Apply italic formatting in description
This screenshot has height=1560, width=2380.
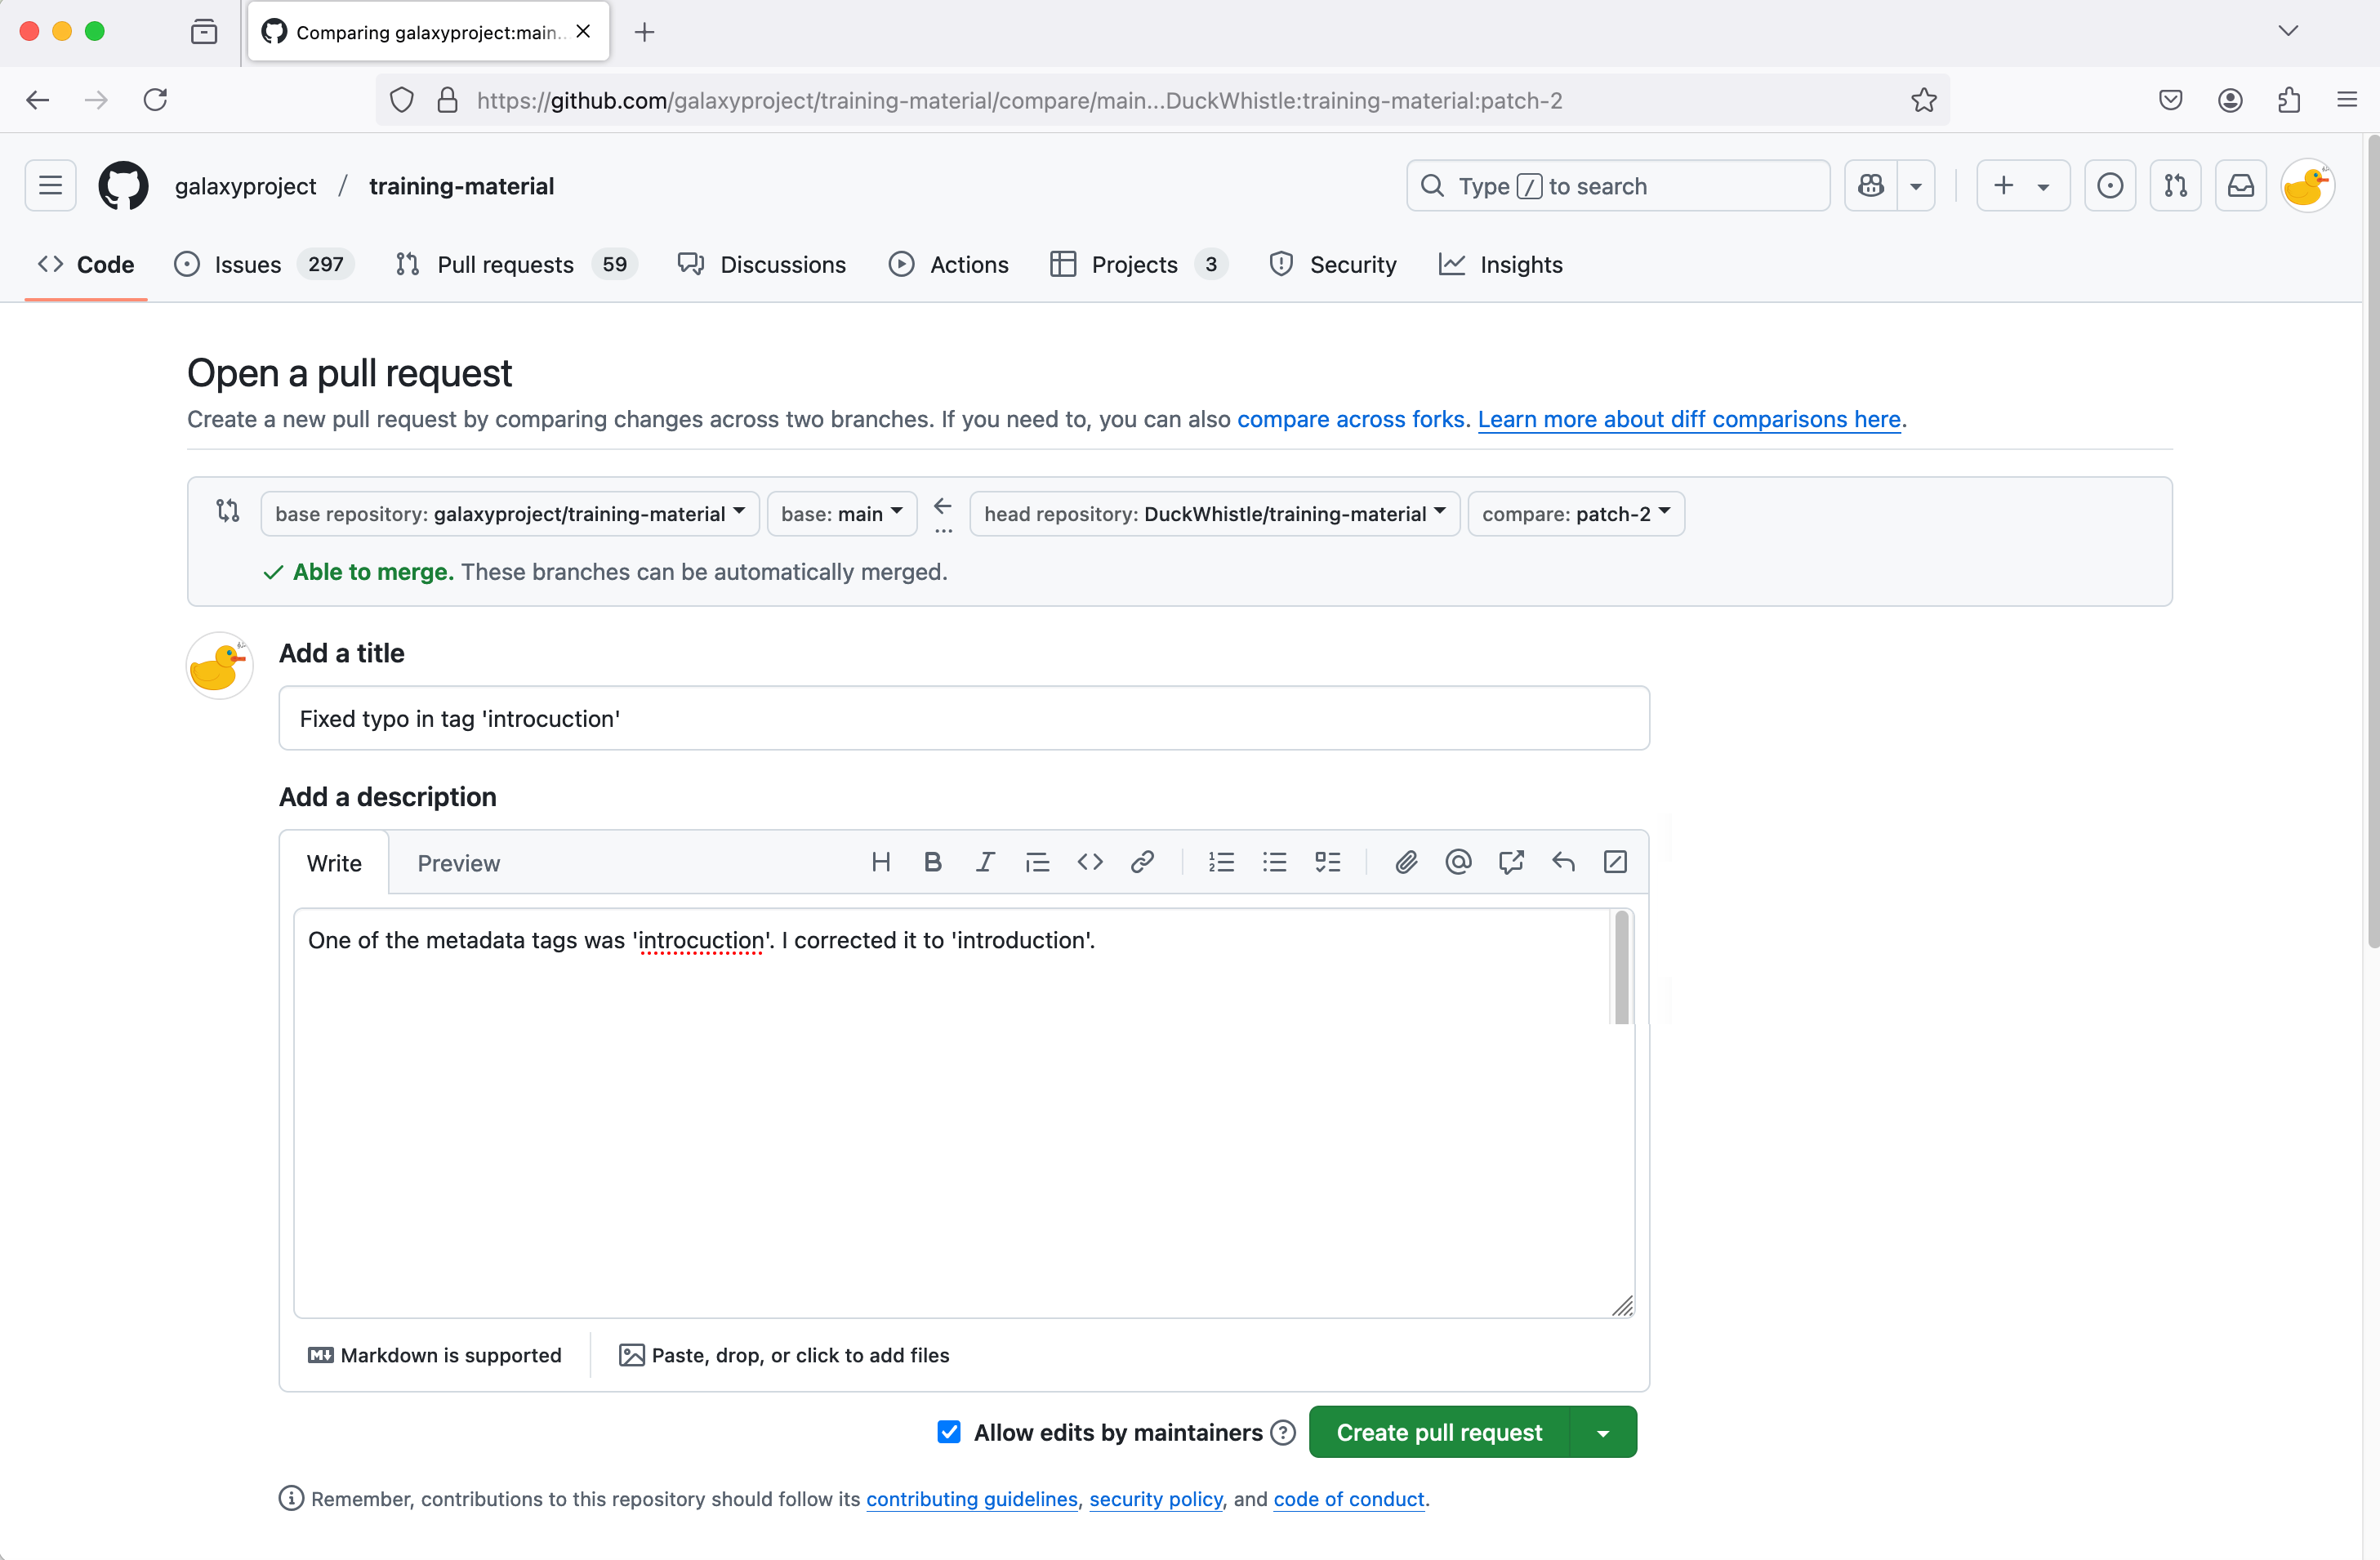985,862
